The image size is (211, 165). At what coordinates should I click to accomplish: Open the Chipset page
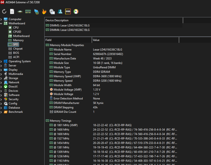(18, 49)
